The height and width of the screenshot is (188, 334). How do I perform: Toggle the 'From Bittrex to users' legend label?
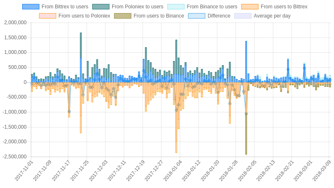(x=65, y=7)
